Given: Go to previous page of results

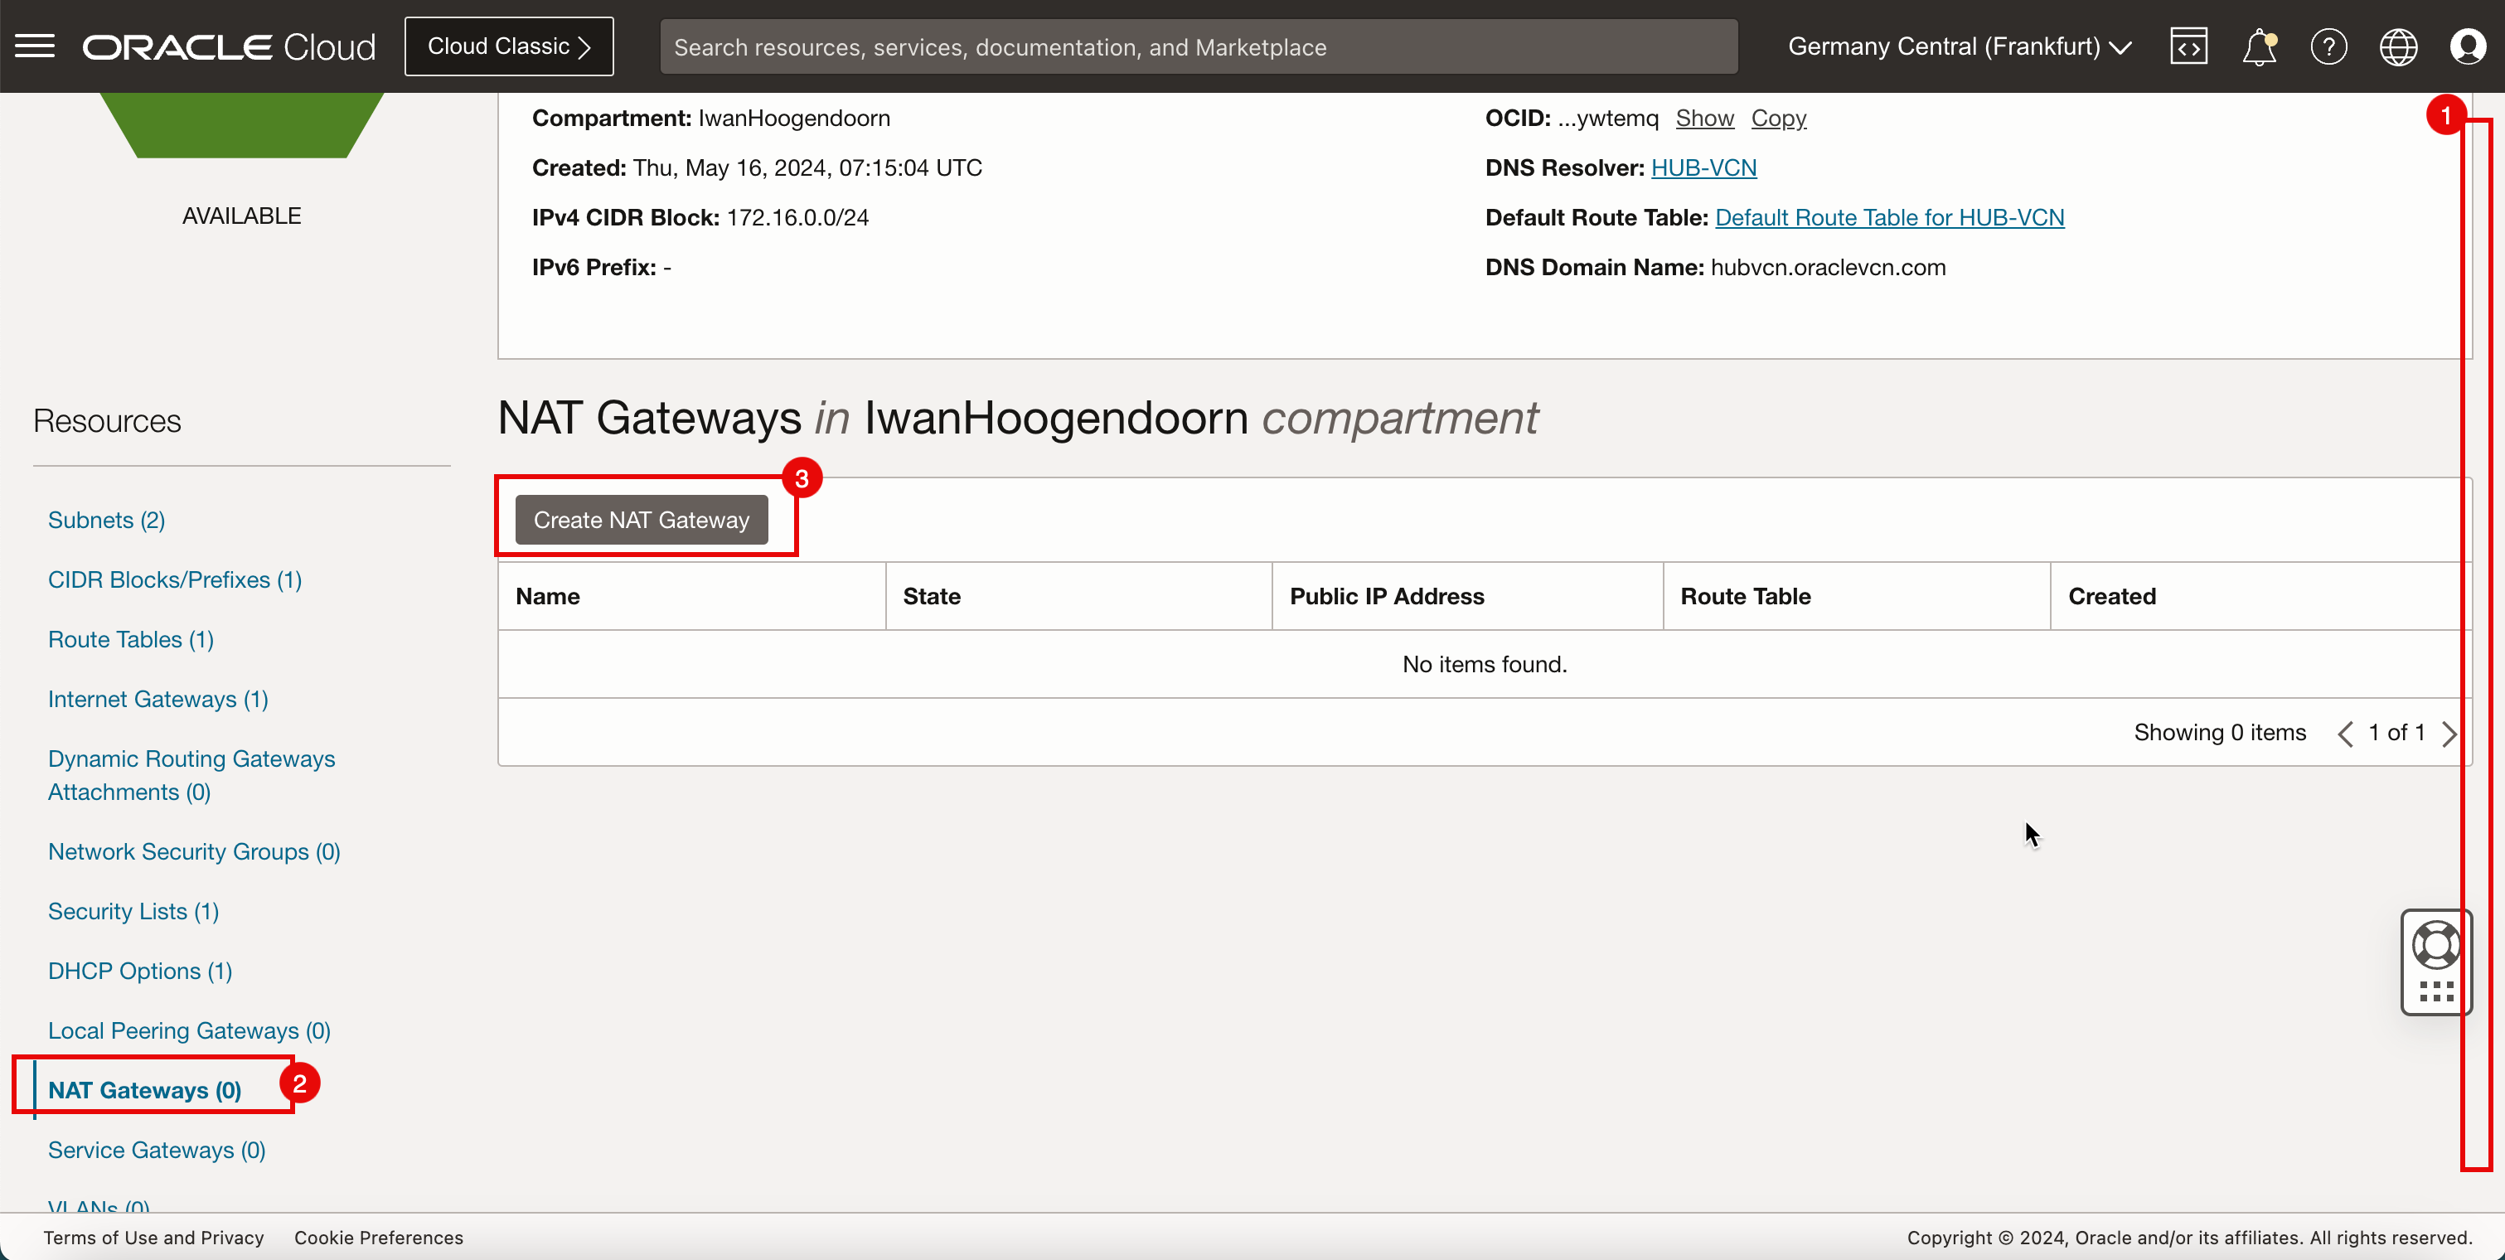Looking at the screenshot, I should pos(2346,733).
